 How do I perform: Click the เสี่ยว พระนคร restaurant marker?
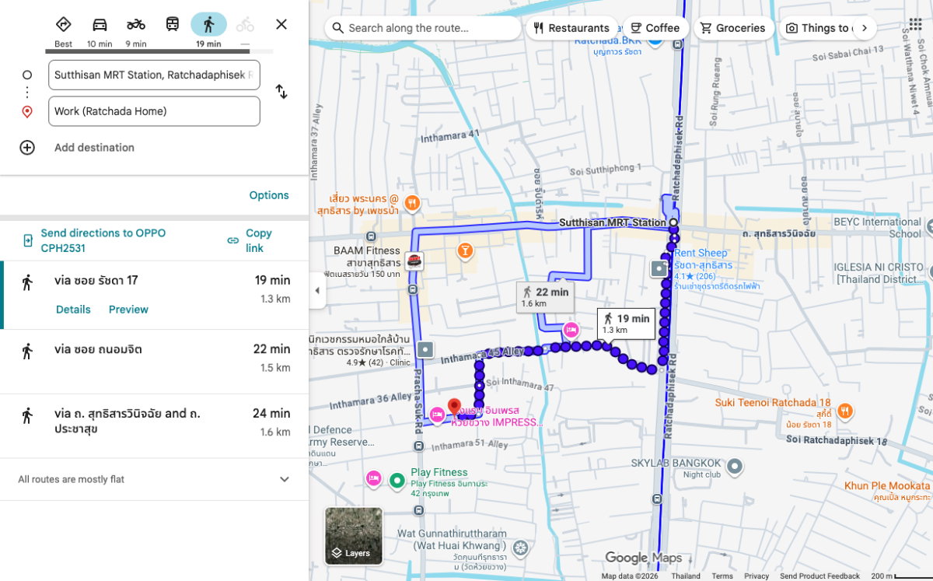(x=412, y=204)
